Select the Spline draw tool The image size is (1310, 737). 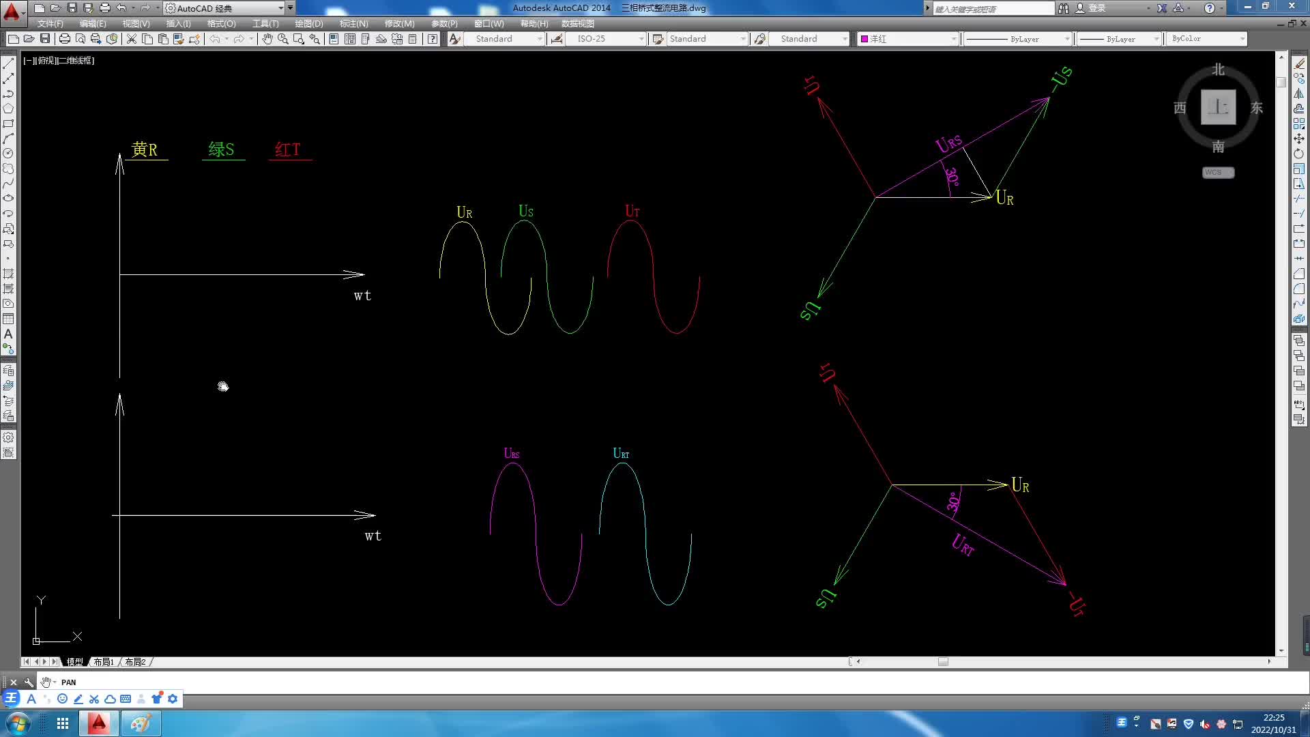tap(8, 184)
